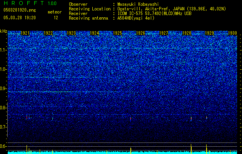Click the 1928 time marker

coord(187,33)
